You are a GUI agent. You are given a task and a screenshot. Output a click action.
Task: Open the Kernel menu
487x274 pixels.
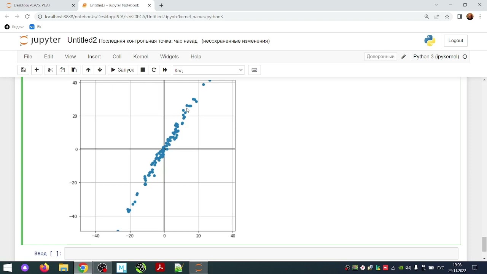(141, 56)
